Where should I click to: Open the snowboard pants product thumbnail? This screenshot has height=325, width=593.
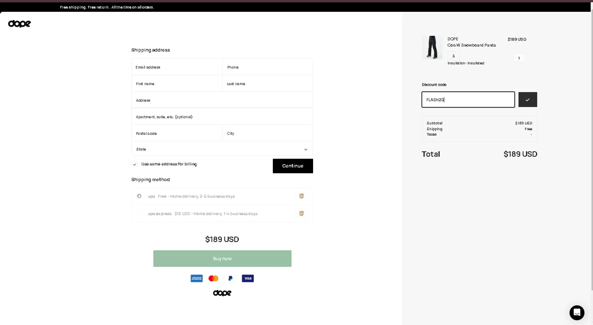click(432, 48)
